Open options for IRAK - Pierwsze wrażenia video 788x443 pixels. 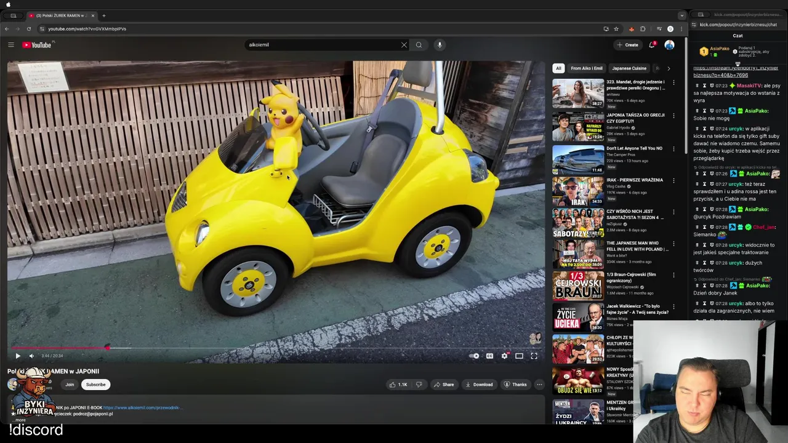673,180
